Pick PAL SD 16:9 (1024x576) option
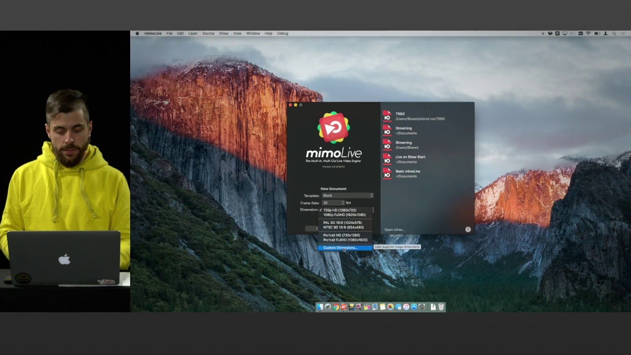The width and height of the screenshot is (631, 355). click(345, 222)
